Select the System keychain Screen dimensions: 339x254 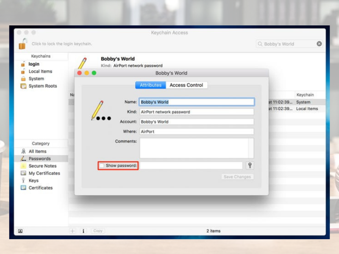(36, 79)
